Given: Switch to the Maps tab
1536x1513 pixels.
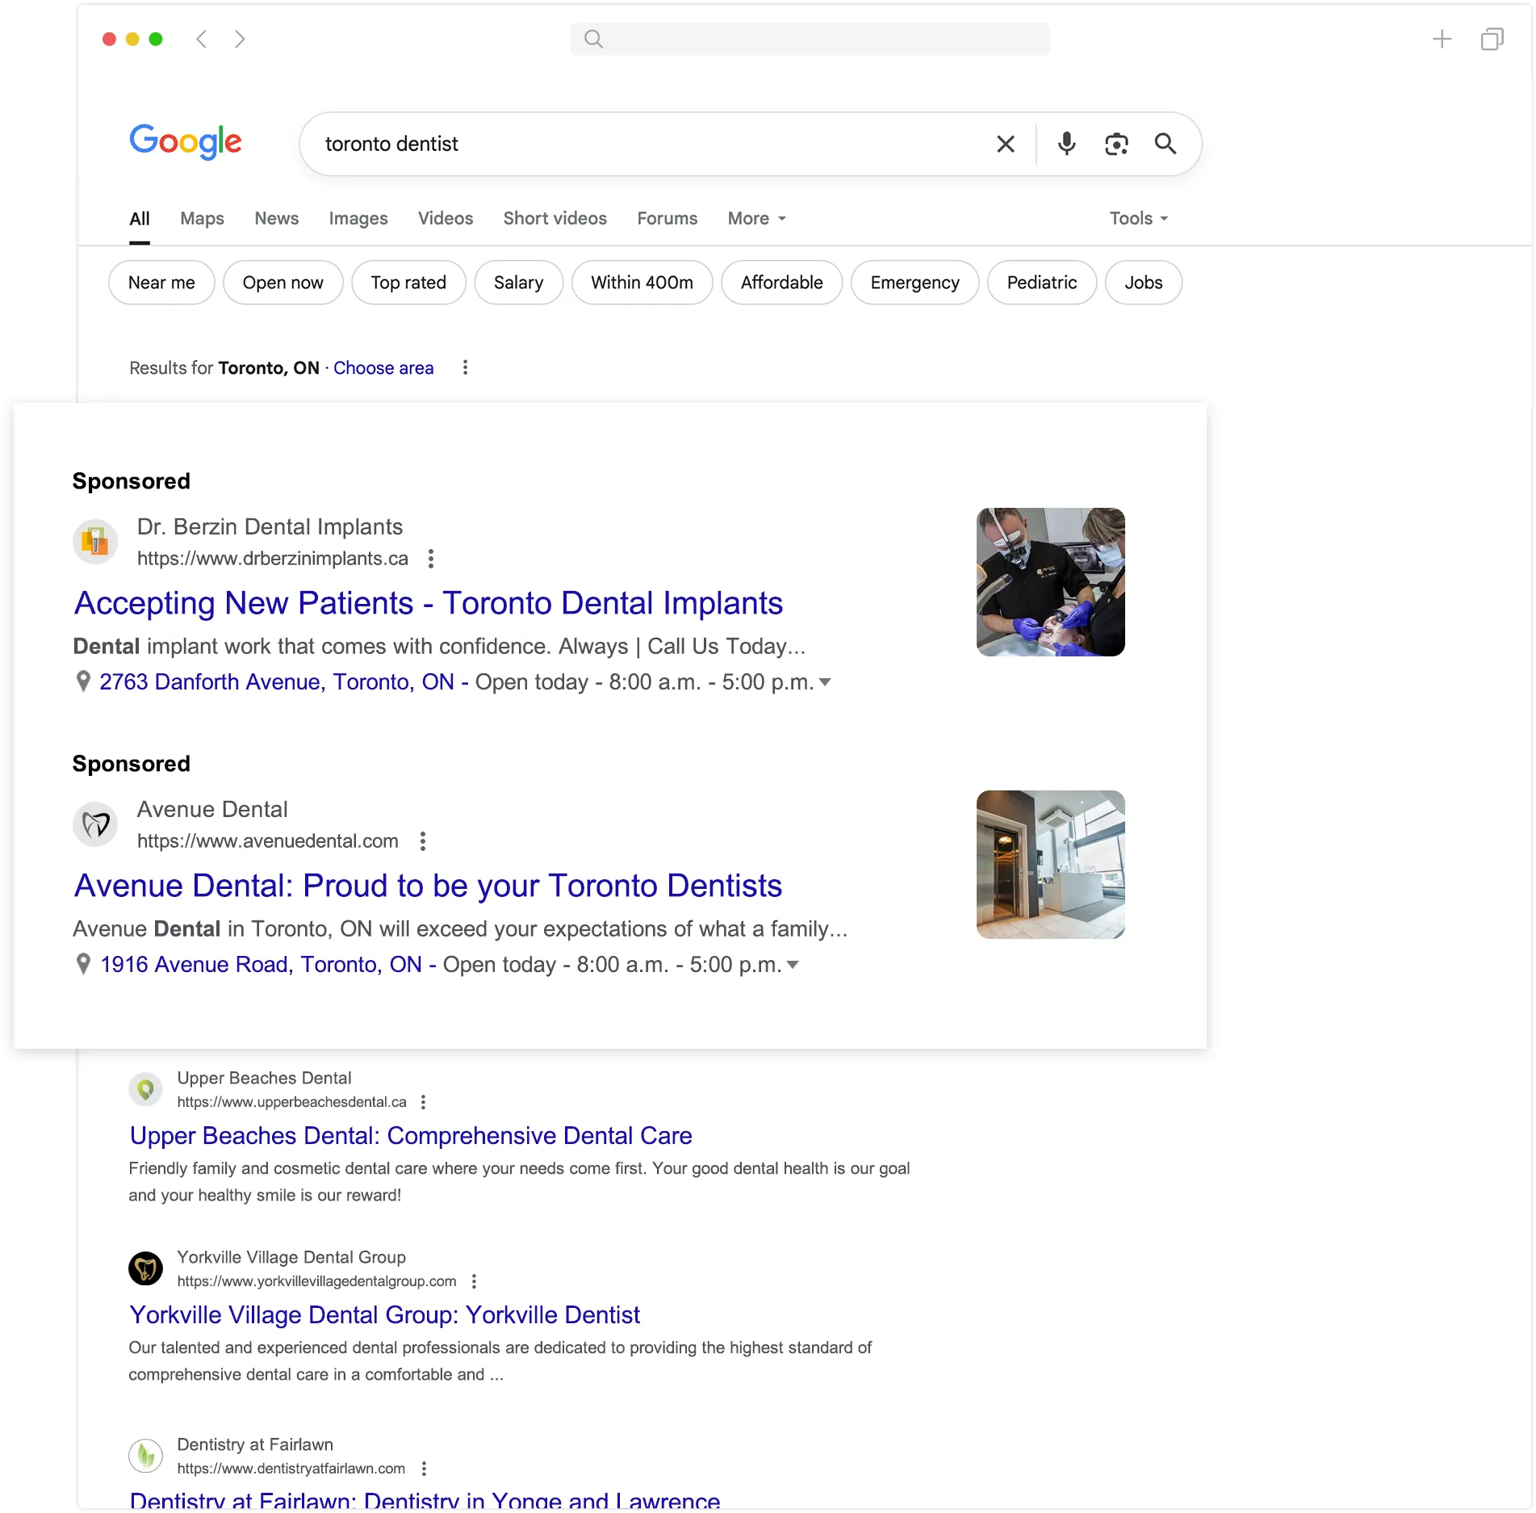Looking at the screenshot, I should 202,219.
